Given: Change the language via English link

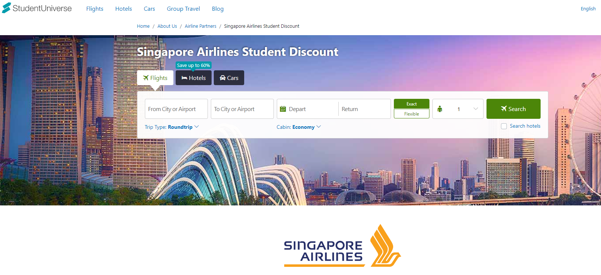Looking at the screenshot, I should pyautogui.click(x=588, y=9).
